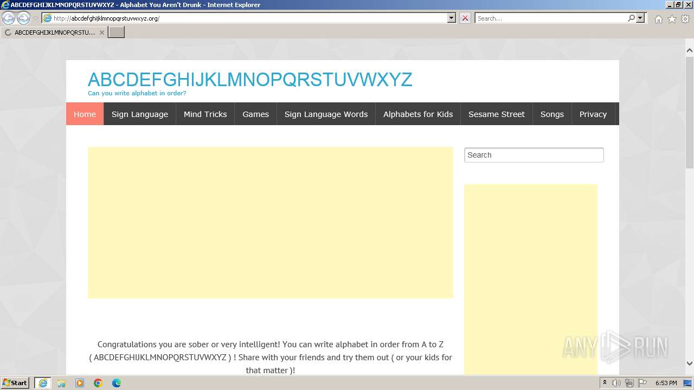Open a new blank tab
This screenshot has height=390, width=694.
pyautogui.click(x=117, y=32)
